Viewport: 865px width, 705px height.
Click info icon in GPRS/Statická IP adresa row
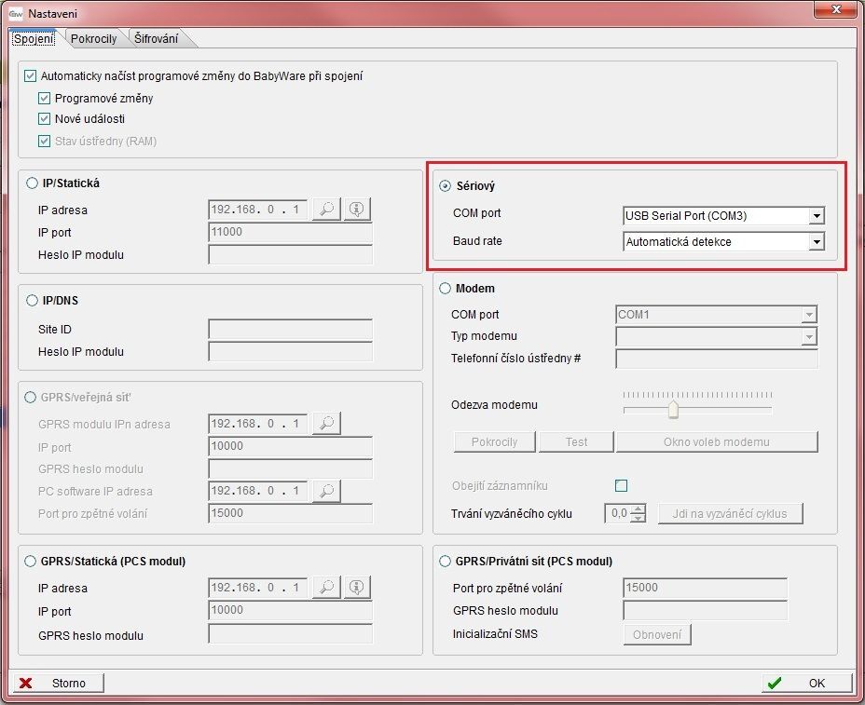(356, 588)
